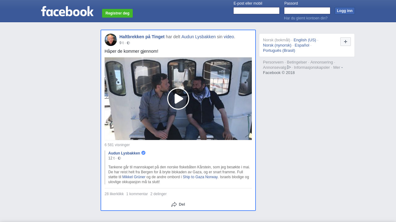
Task: Click 2 delinger count
Action: 158,194
